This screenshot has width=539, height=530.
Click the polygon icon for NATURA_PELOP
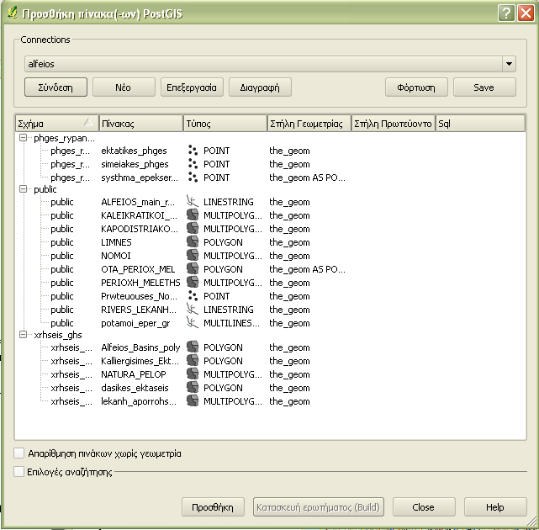coord(193,374)
